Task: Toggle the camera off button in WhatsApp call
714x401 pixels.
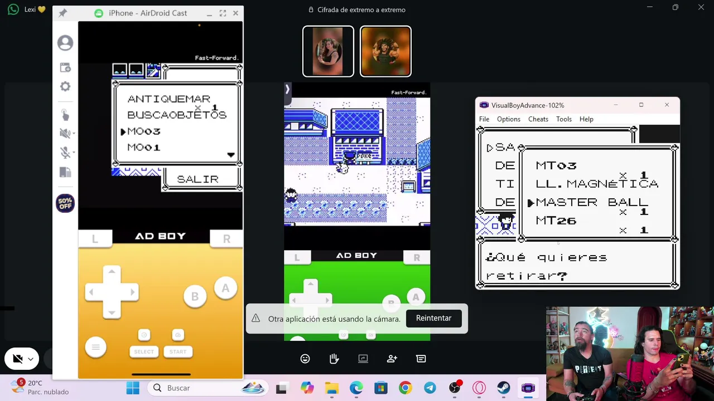Action: [18, 359]
